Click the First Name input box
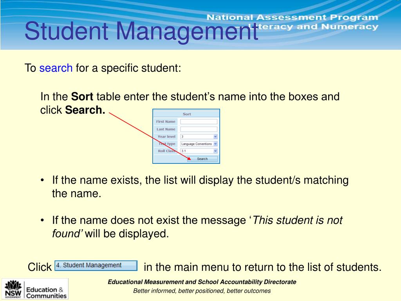Screen dimensions: 401x301 click(199, 121)
